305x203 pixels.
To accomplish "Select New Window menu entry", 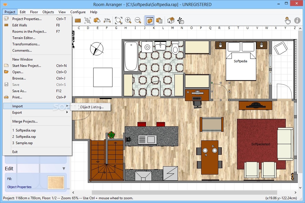I will pos(37,59).
